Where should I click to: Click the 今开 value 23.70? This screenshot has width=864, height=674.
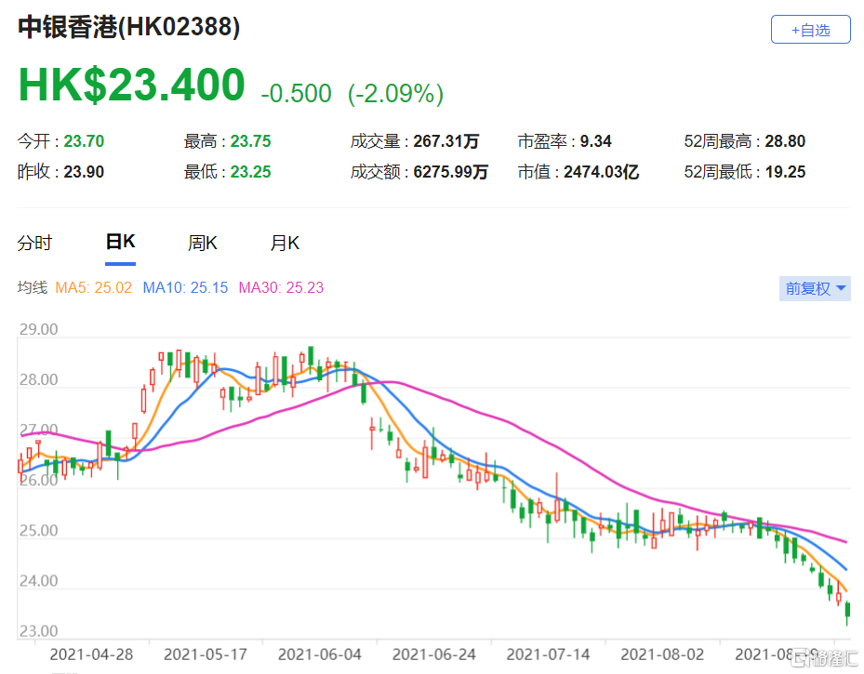(x=84, y=141)
